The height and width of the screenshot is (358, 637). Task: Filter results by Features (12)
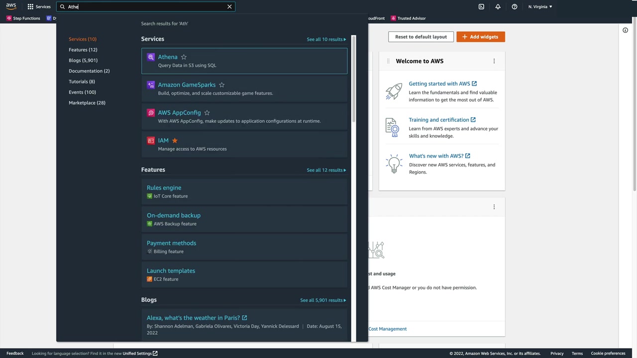tap(83, 50)
